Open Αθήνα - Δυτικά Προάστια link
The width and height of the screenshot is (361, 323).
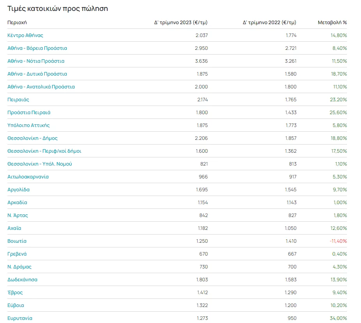pos(37,74)
